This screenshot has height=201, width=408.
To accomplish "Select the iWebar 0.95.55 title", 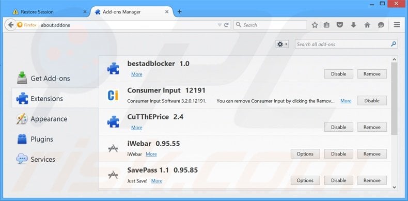I will tap(153, 144).
